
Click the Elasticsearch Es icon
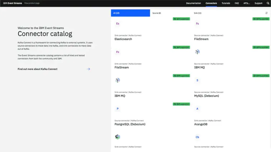point(117,24)
